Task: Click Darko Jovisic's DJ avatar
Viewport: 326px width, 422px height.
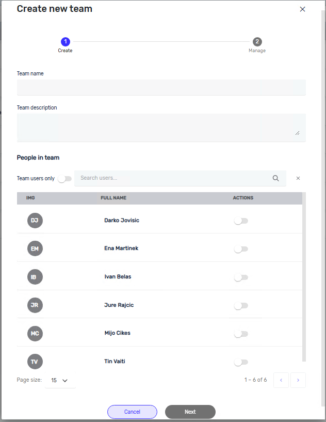Action: pos(35,221)
